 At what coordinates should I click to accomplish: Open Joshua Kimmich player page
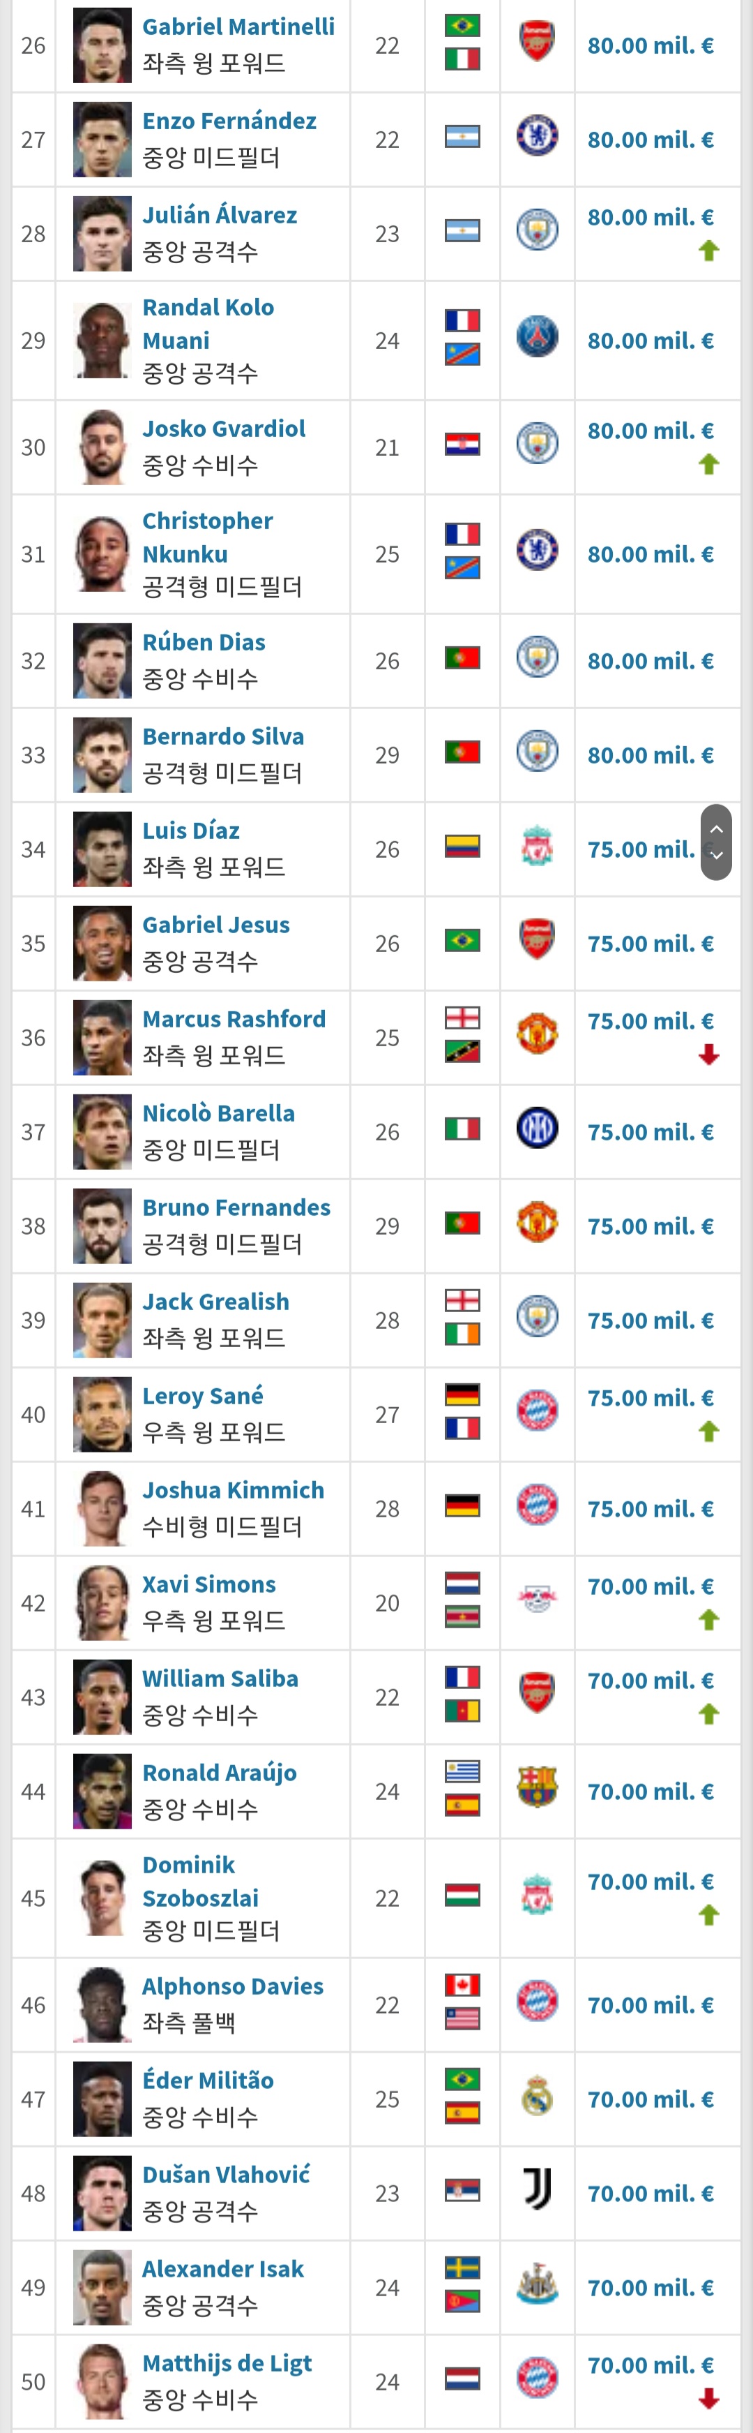click(233, 1490)
